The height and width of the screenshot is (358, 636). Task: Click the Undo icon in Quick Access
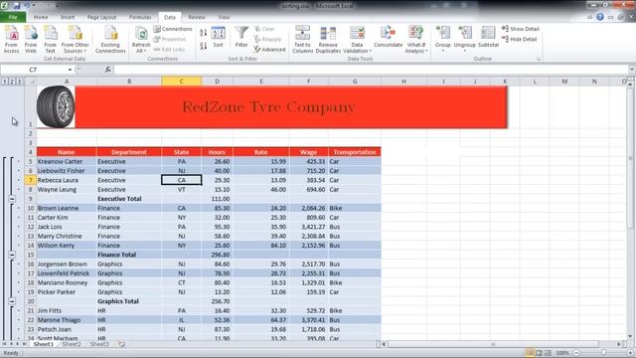click(x=27, y=6)
